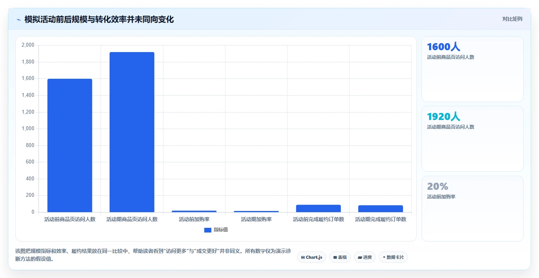Click the 指标值 legend text
539x278 pixels.
coord(221,230)
